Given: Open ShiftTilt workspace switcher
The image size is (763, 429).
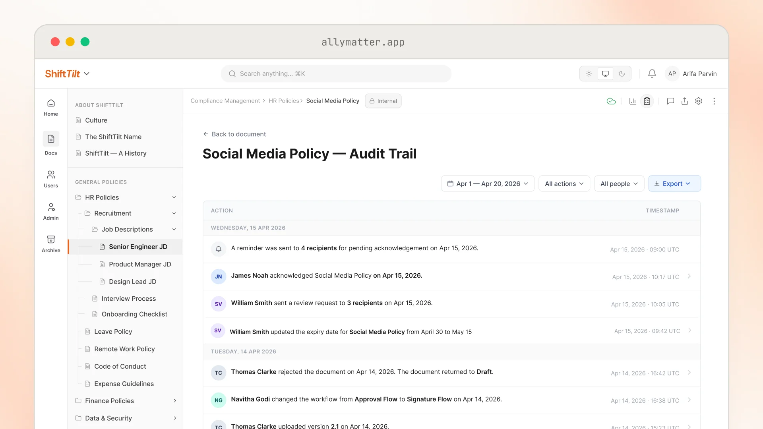Looking at the screenshot, I should coord(67,74).
